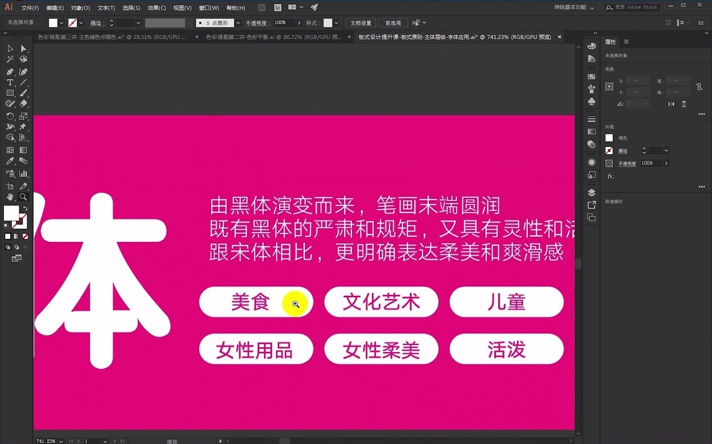The height and width of the screenshot is (444, 712).
Task: Click the lock proportions link icon
Action: 699,86
